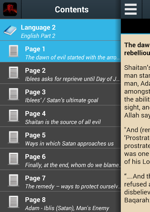The image size is (150, 212).
Task: Click the page icon beside Page 7
Action: coord(13,180)
